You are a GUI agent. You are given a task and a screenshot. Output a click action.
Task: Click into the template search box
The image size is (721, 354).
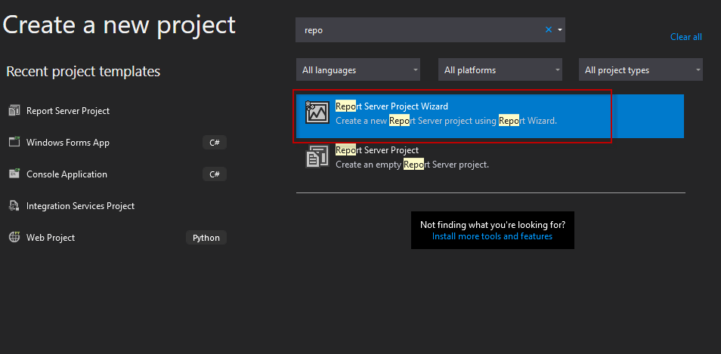click(419, 30)
